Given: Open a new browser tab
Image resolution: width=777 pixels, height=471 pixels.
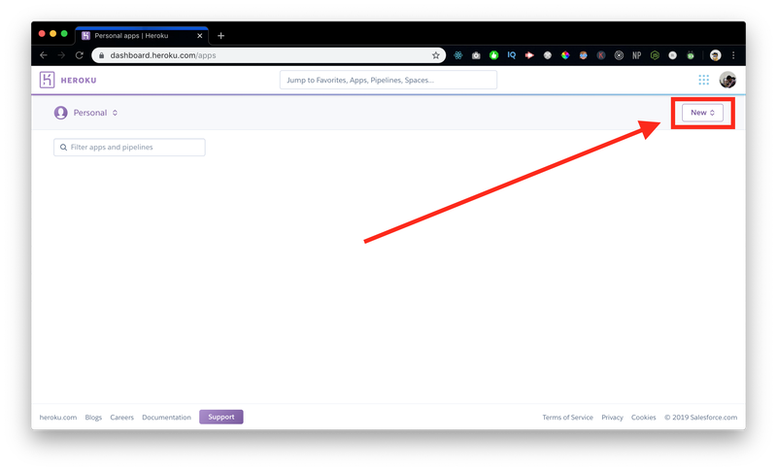Looking at the screenshot, I should pos(221,36).
